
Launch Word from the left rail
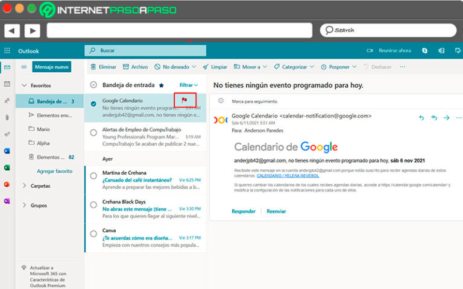(x=7, y=151)
